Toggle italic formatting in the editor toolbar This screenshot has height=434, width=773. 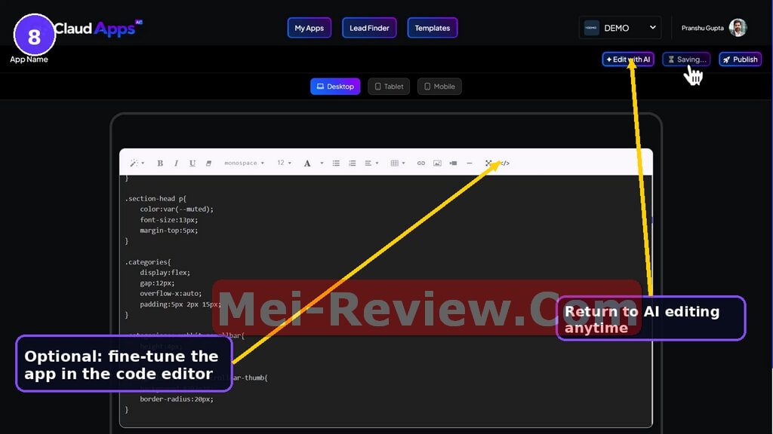point(176,163)
